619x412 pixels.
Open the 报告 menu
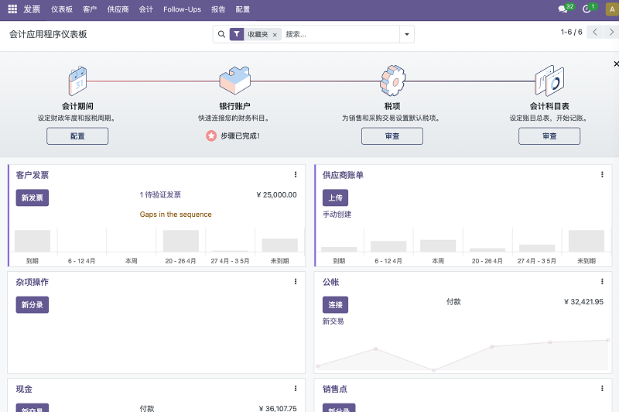click(218, 9)
